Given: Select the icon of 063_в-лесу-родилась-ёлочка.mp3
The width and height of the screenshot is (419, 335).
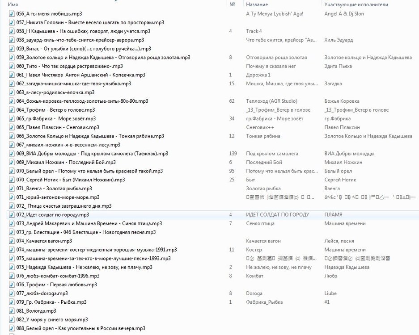Looking at the screenshot, I should coord(12,92).
